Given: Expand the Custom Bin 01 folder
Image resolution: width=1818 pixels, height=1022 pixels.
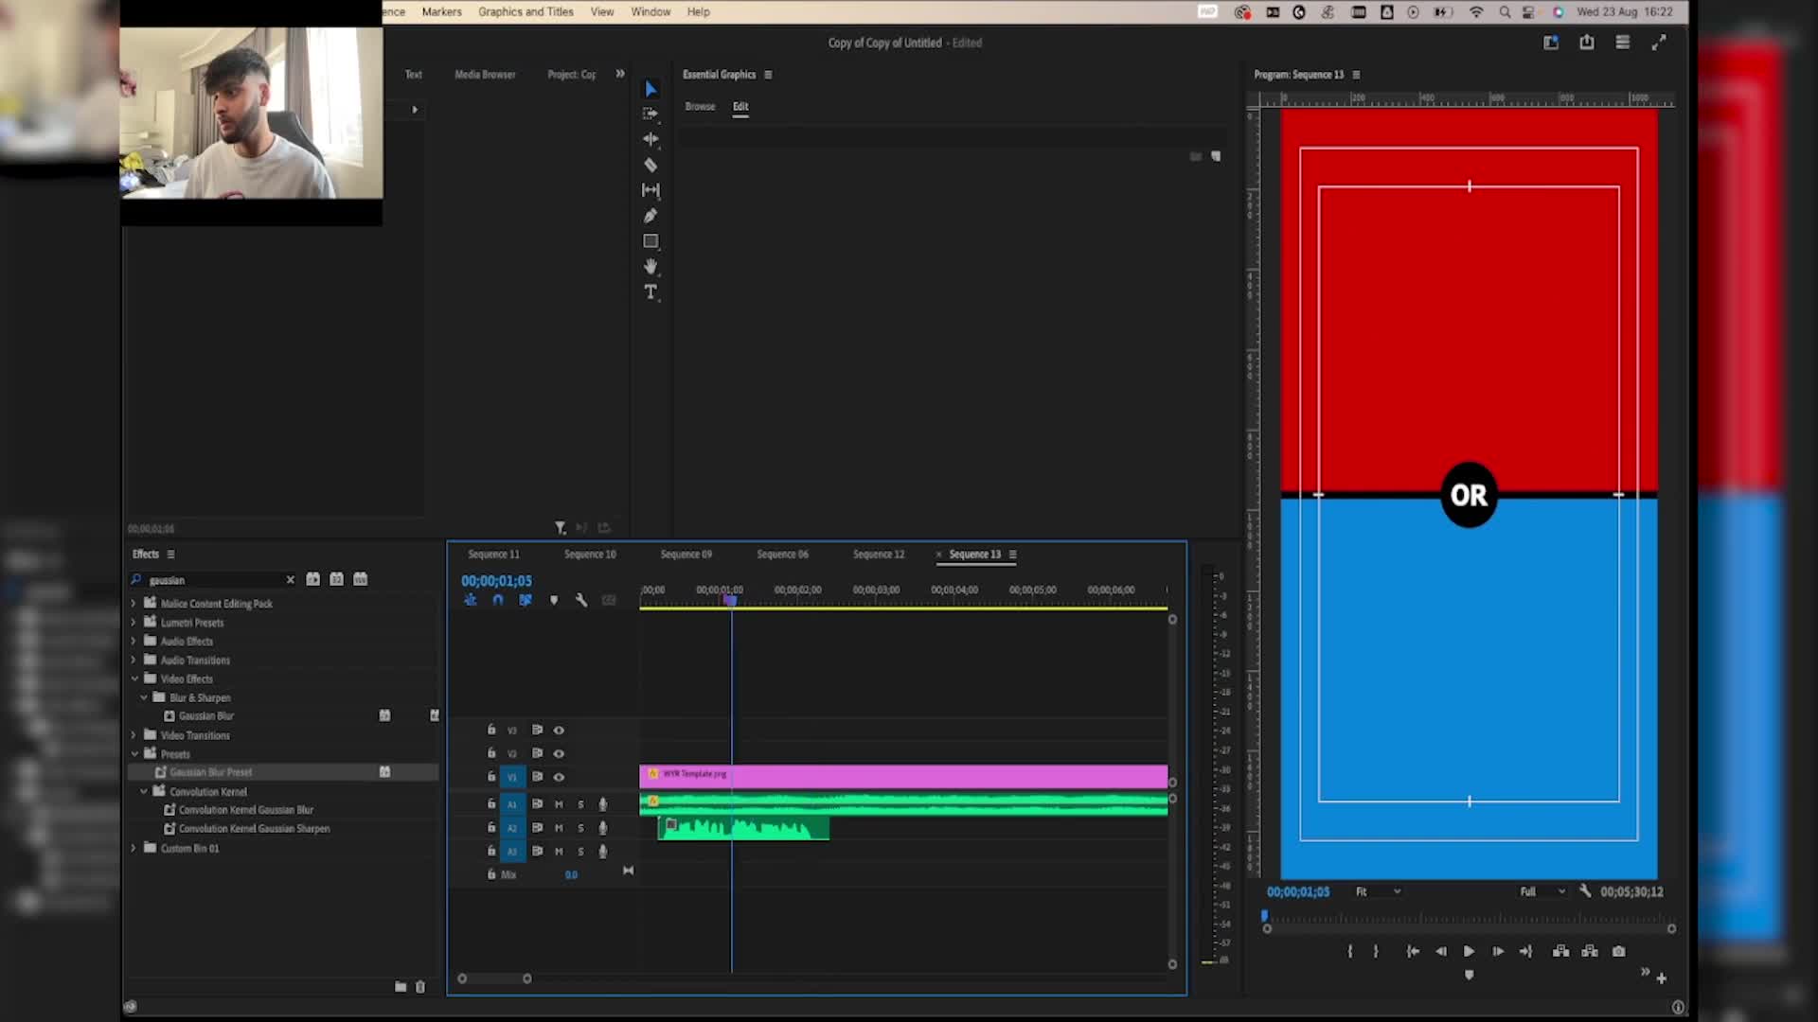Looking at the screenshot, I should click(x=133, y=848).
